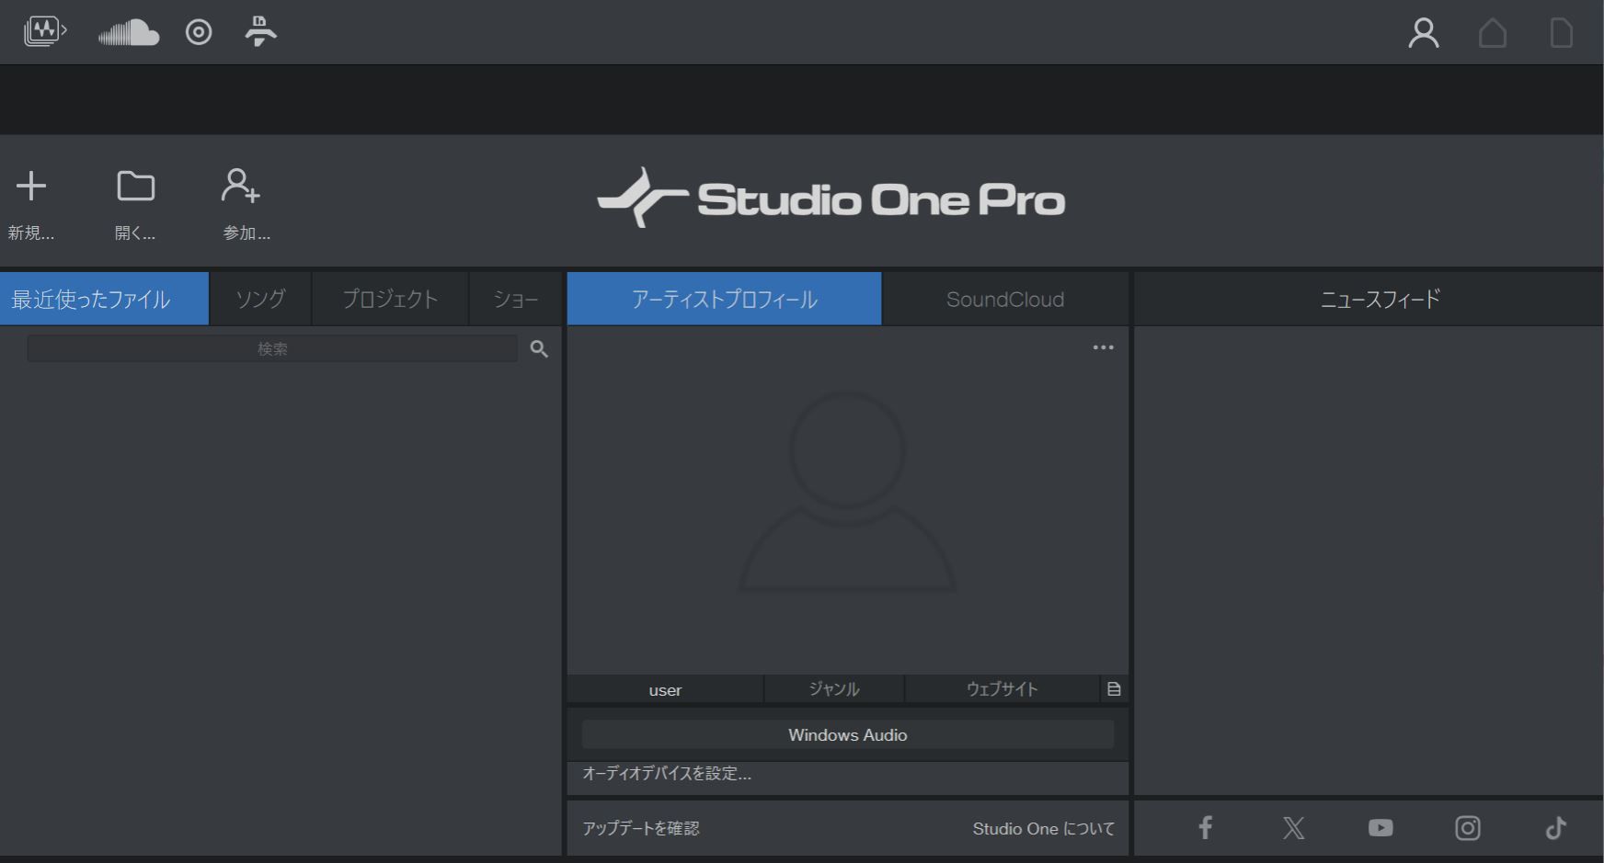Click the circular target icon in toolbar
The height and width of the screenshot is (863, 1604).
click(x=199, y=32)
